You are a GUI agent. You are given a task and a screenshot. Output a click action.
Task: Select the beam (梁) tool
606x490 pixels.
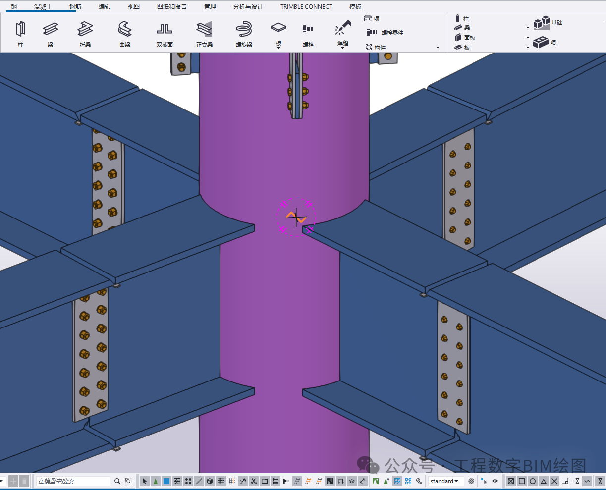(50, 30)
